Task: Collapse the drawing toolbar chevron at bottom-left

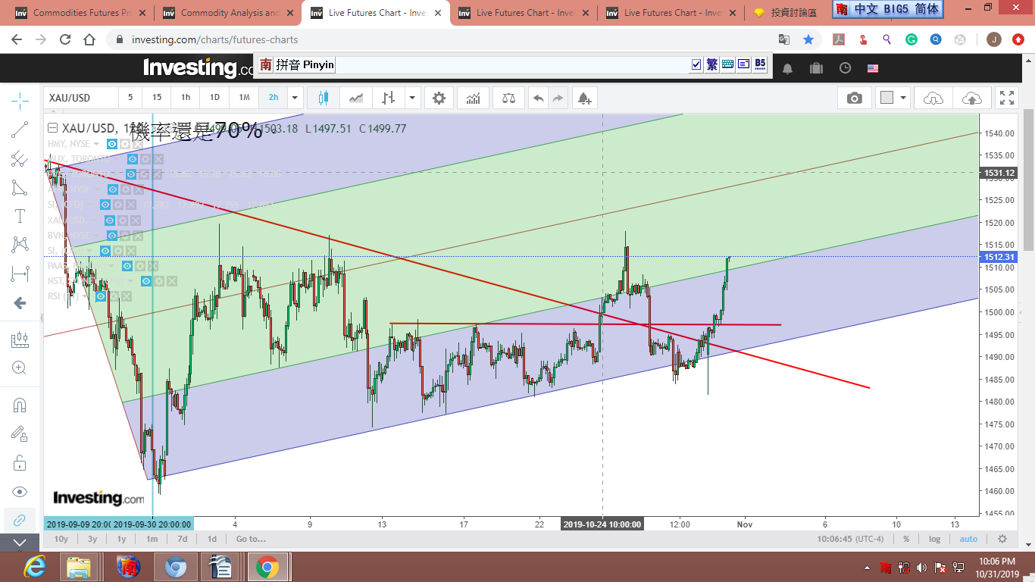Action: tap(20, 543)
